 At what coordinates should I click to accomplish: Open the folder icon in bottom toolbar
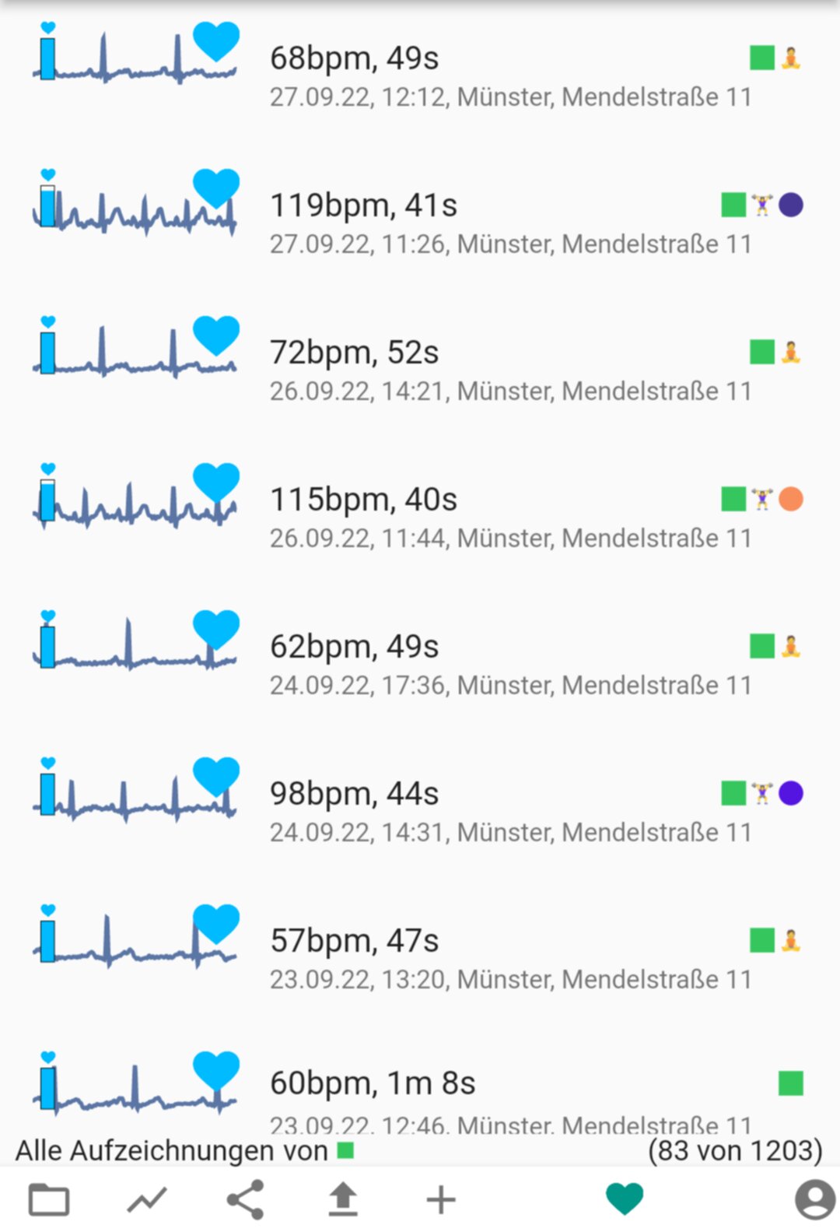pos(49,1199)
